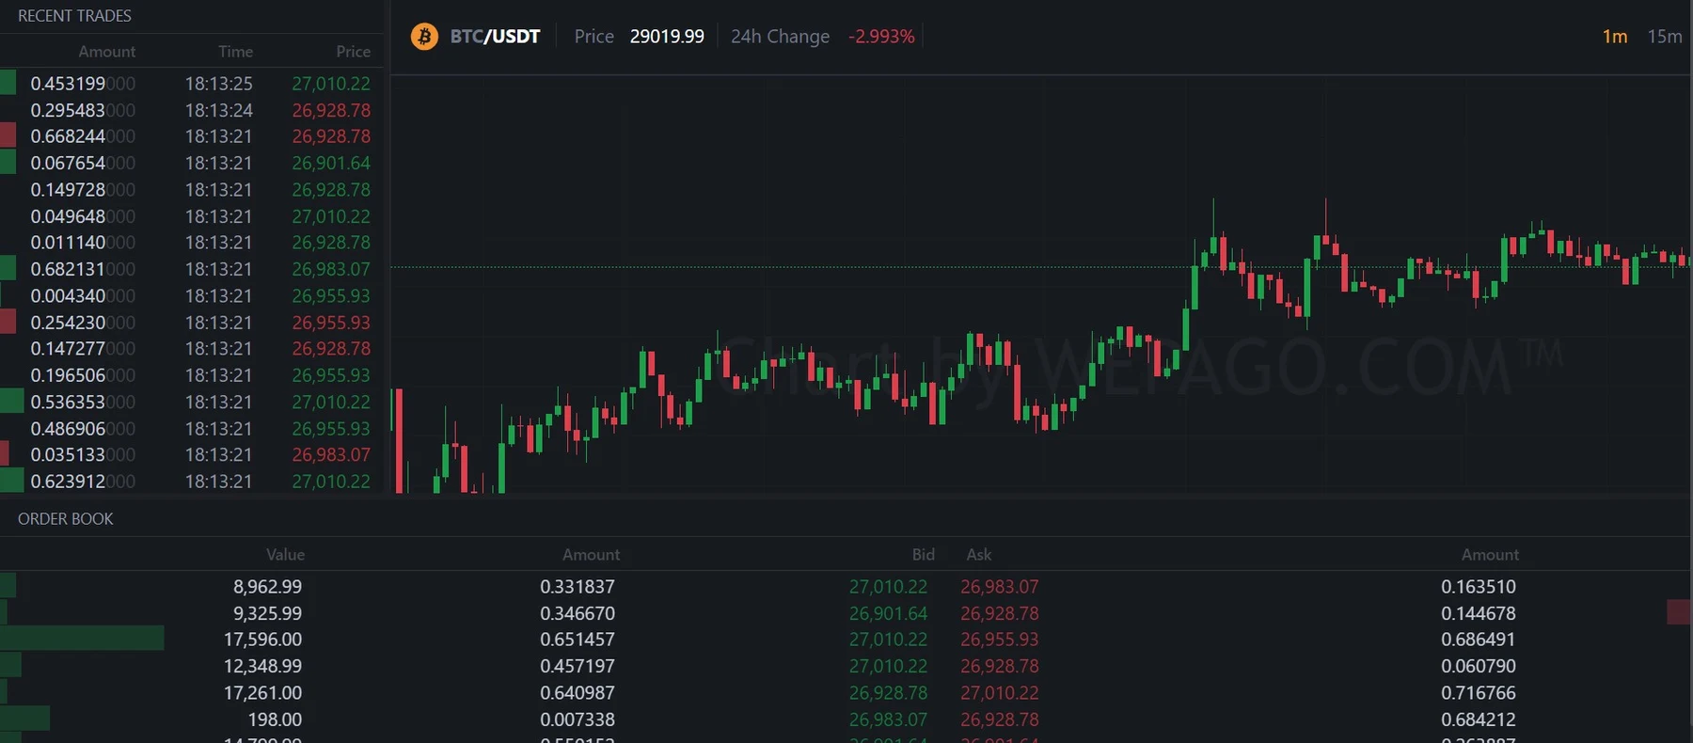Image resolution: width=1693 pixels, height=743 pixels.
Task: Click order book value 198.00
Action: [275, 719]
